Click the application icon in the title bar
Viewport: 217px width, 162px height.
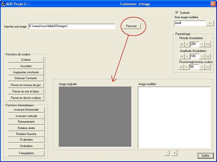pos(3,4)
